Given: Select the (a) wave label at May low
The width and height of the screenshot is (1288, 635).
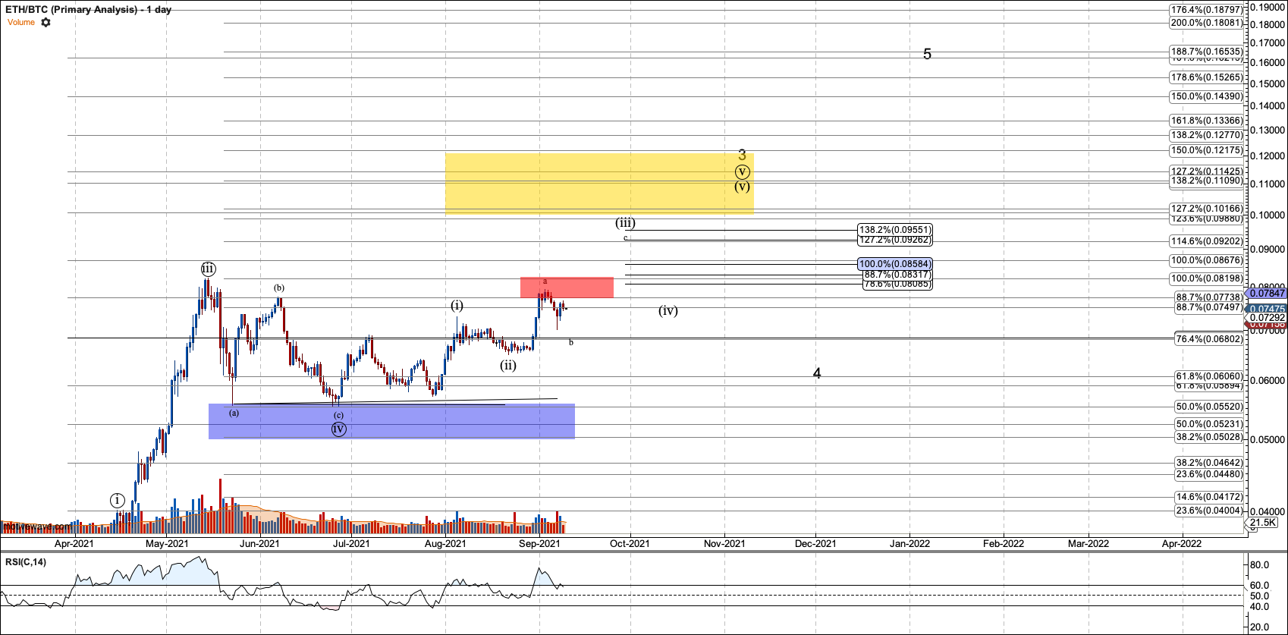Looking at the screenshot, I should (x=234, y=413).
